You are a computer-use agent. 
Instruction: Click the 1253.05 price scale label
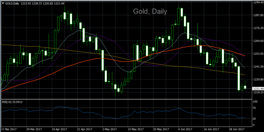[258, 54]
